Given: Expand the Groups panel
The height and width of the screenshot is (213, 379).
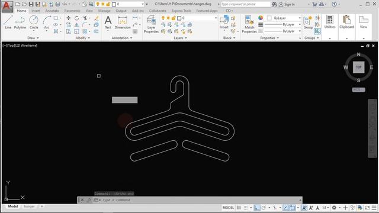Looking at the screenshot, I should (x=311, y=38).
